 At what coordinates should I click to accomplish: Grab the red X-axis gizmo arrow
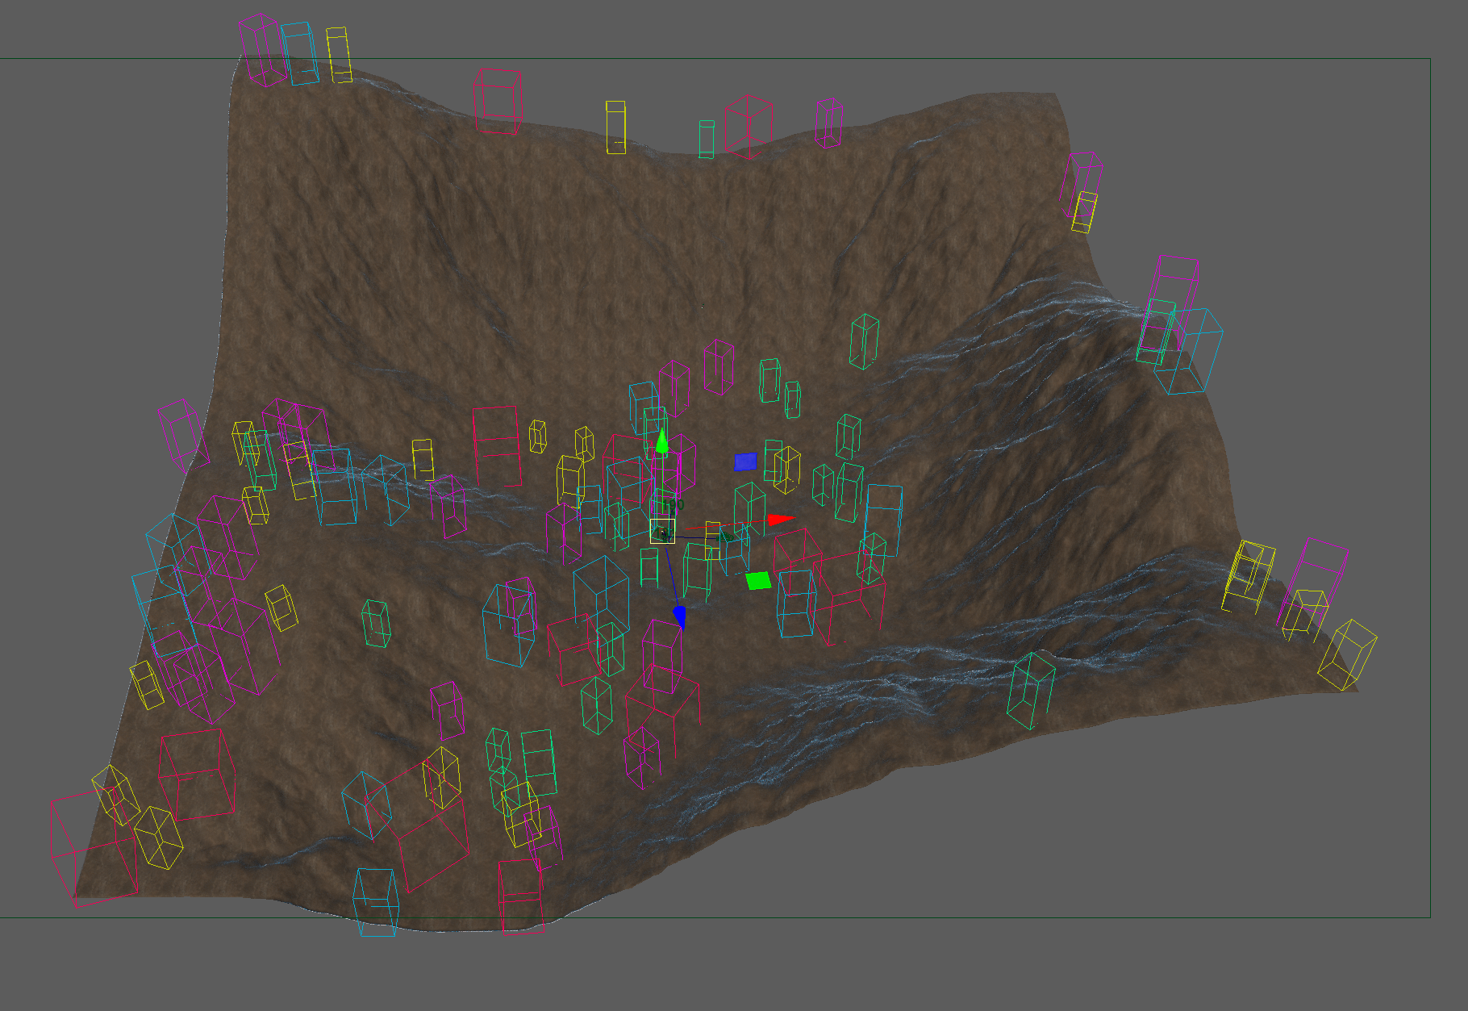click(x=780, y=520)
